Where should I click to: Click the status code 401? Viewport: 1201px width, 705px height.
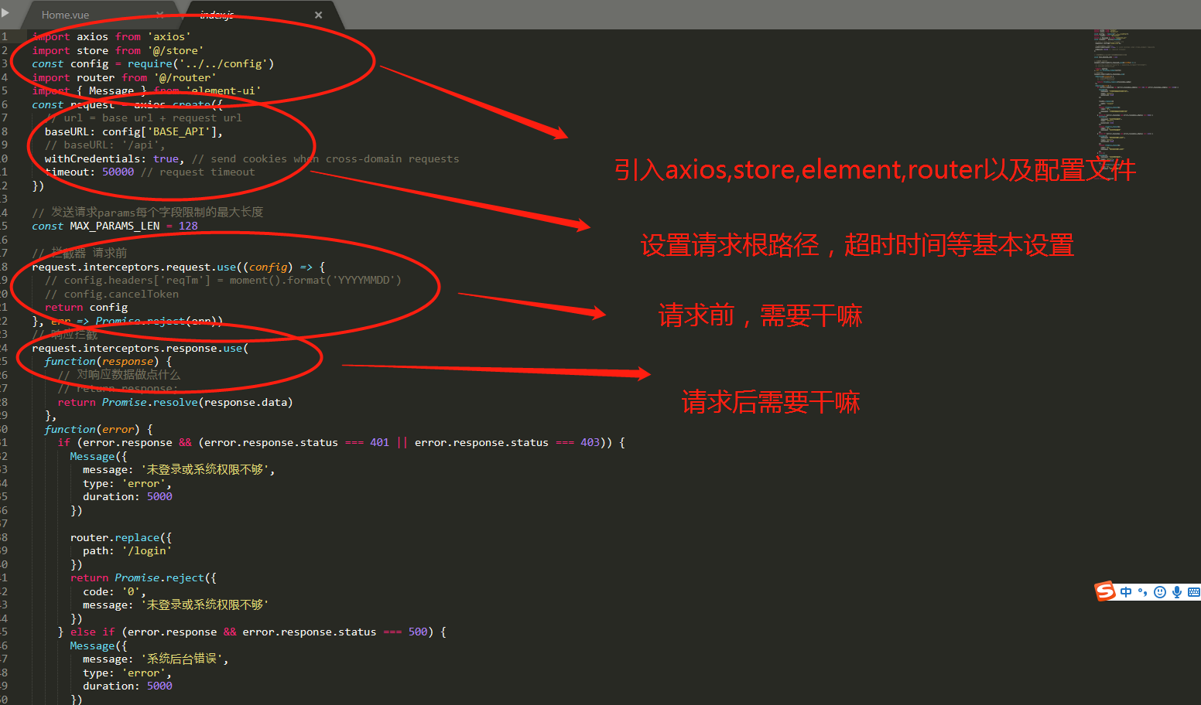(x=379, y=442)
